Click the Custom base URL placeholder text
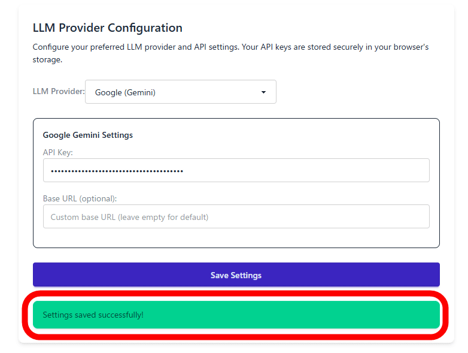The image size is (468, 353). pos(129,217)
